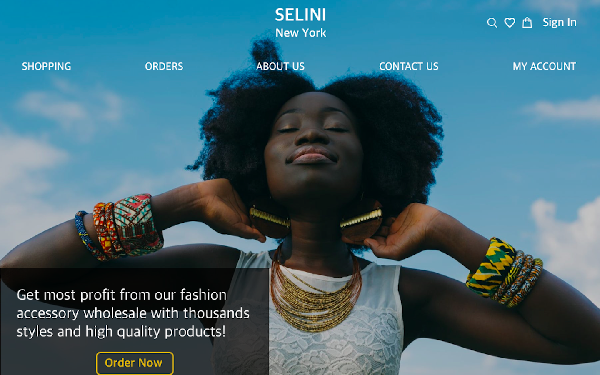Click the Sign In link
This screenshot has width=600, height=375.
point(559,22)
